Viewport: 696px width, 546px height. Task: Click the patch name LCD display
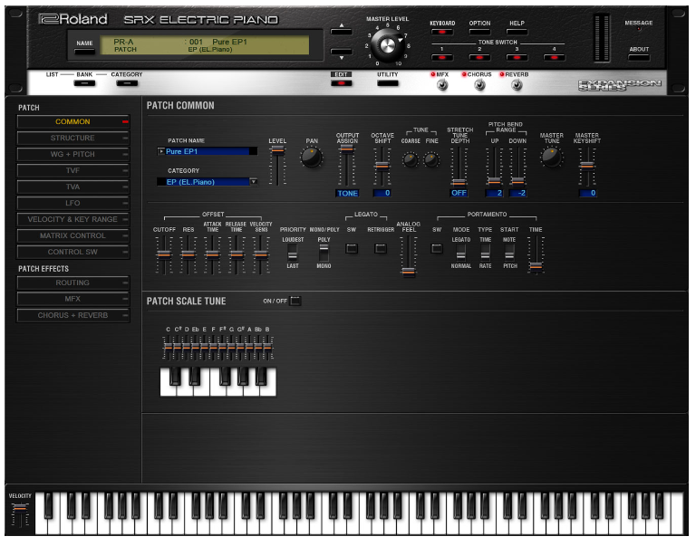point(205,45)
